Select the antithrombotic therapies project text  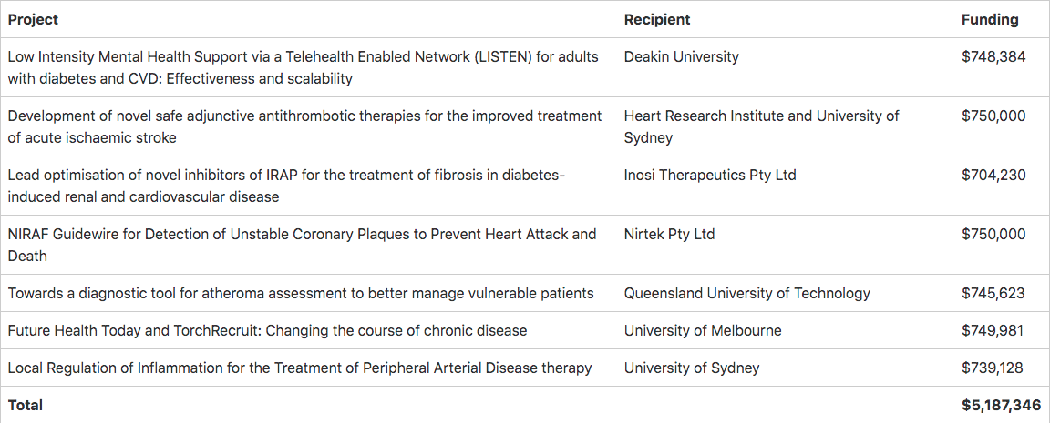click(x=304, y=127)
